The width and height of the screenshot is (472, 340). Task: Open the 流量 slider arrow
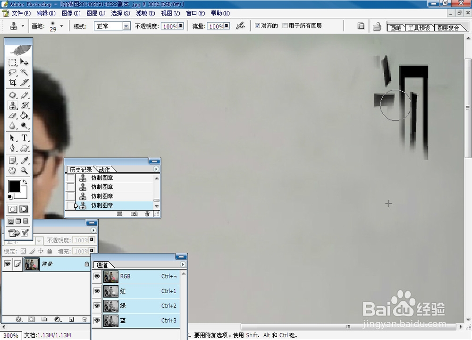click(227, 26)
